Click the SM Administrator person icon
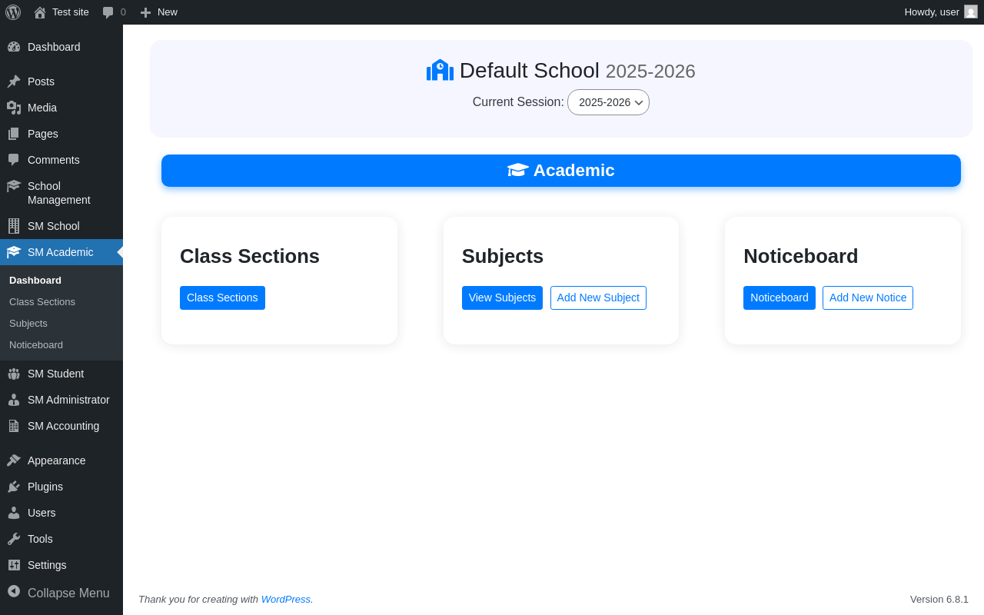The height and width of the screenshot is (615, 984). pyautogui.click(x=14, y=400)
